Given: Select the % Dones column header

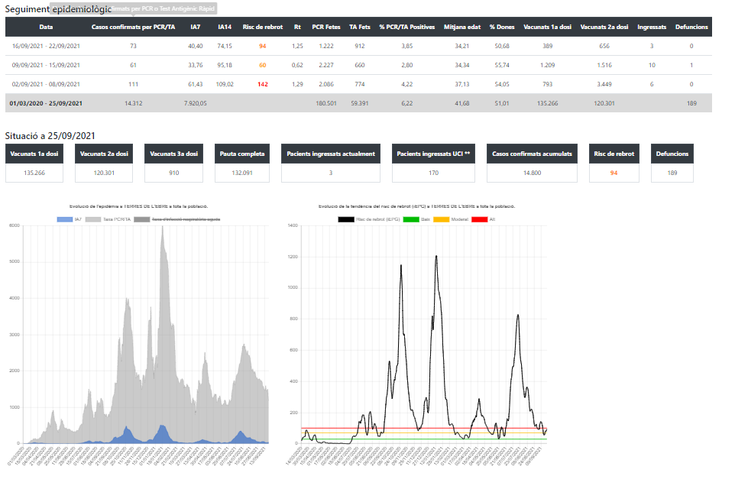Looking at the screenshot, I should 502,28.
